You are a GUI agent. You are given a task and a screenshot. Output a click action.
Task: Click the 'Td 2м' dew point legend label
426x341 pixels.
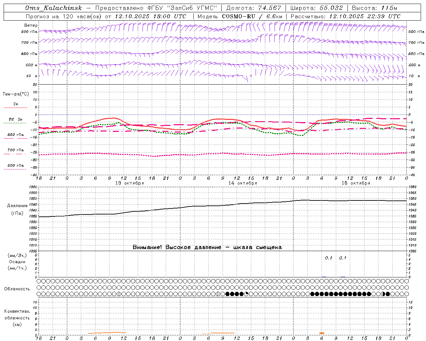[16, 119]
